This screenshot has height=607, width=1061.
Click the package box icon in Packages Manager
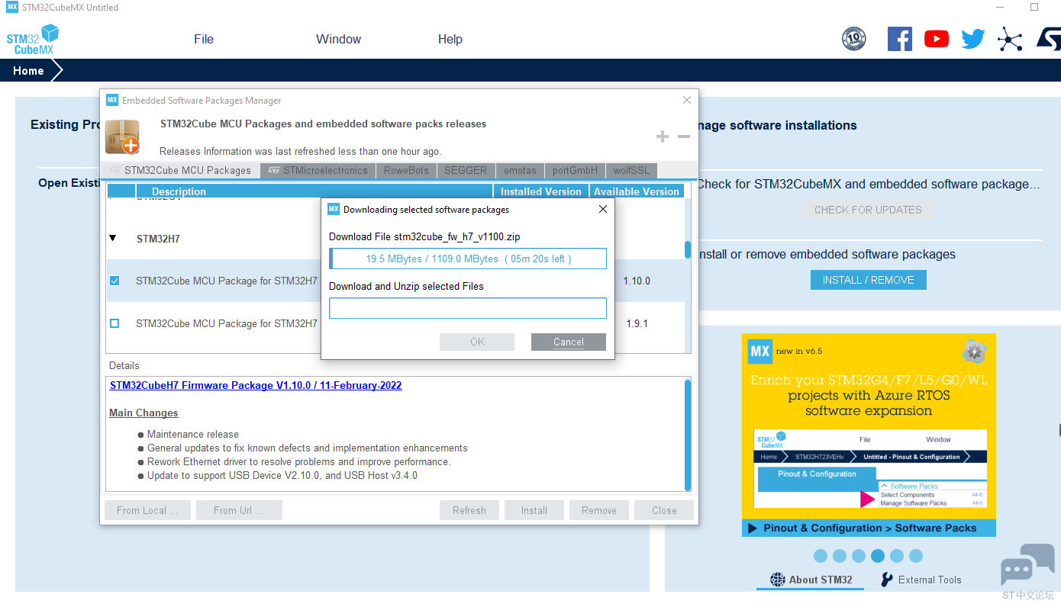(x=122, y=136)
